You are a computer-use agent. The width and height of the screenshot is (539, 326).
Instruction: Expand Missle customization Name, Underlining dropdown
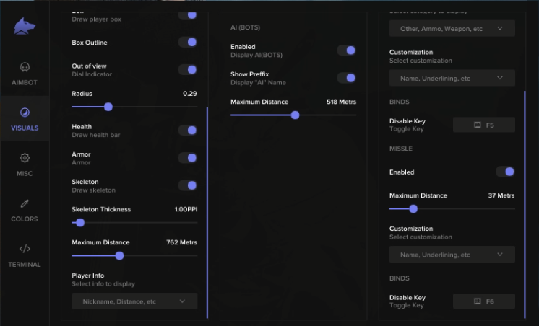(452, 255)
